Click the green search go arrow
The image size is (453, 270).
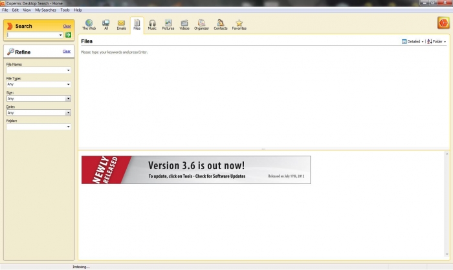(68, 35)
